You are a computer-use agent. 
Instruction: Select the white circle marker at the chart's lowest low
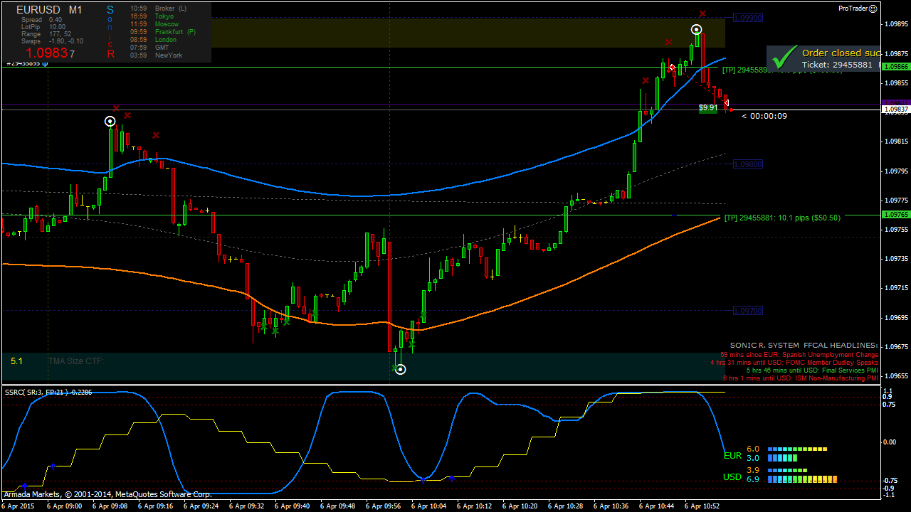coord(401,369)
